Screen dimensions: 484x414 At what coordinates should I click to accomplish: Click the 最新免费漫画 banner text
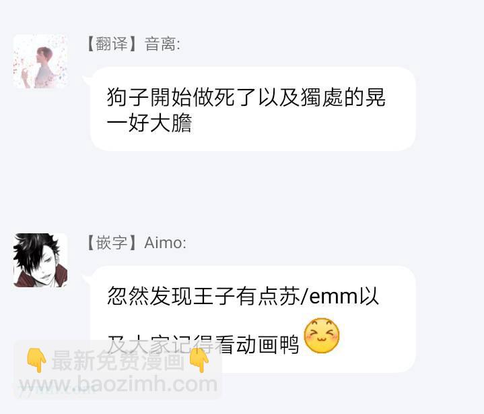pos(118,361)
